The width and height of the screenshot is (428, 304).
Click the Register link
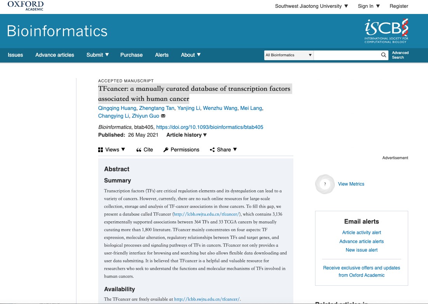399,6
